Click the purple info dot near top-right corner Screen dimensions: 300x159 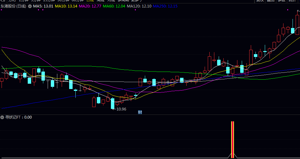(287, 10)
